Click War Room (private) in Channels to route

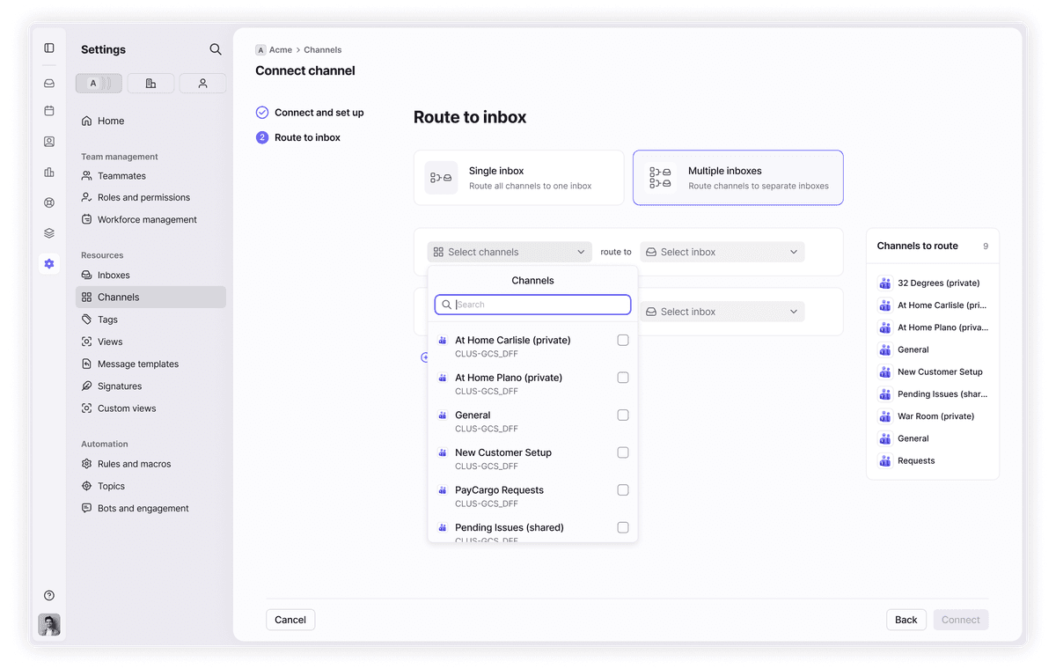click(933, 416)
